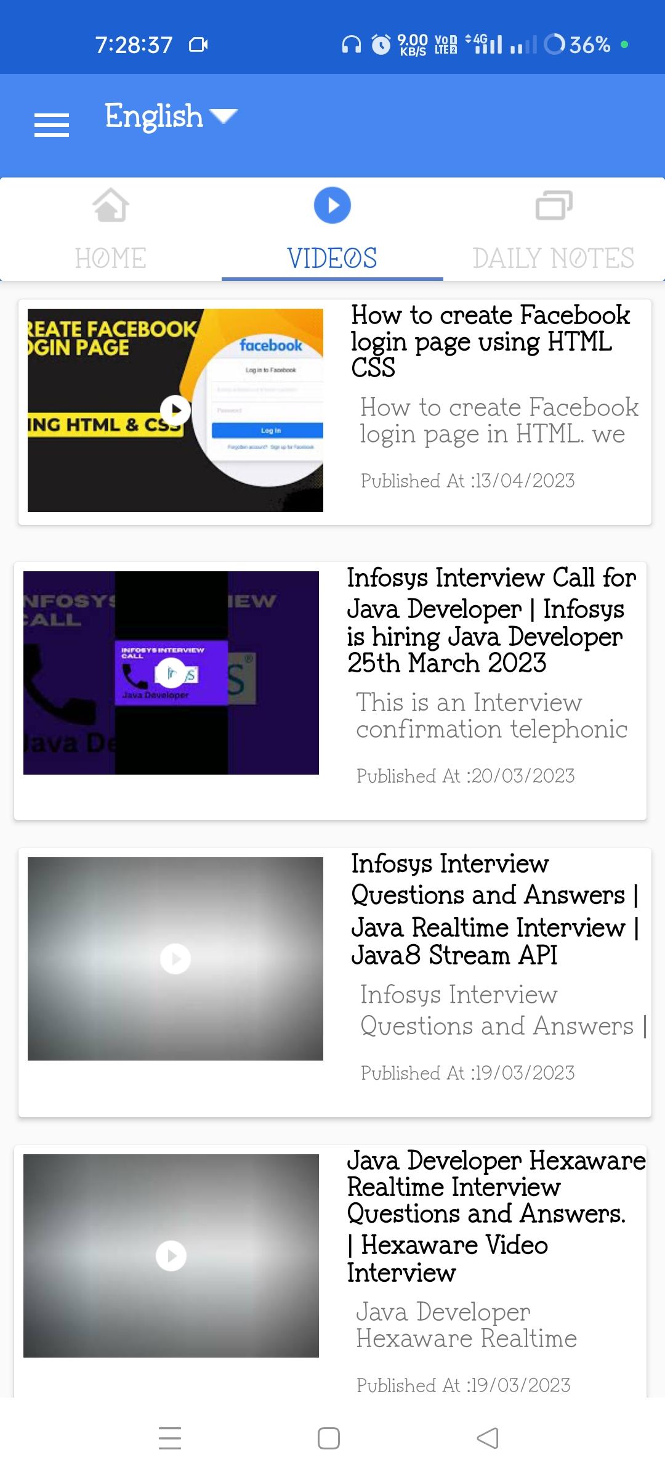Play the Facebook login page video
Viewport: 665px width, 1479px height.
point(175,410)
